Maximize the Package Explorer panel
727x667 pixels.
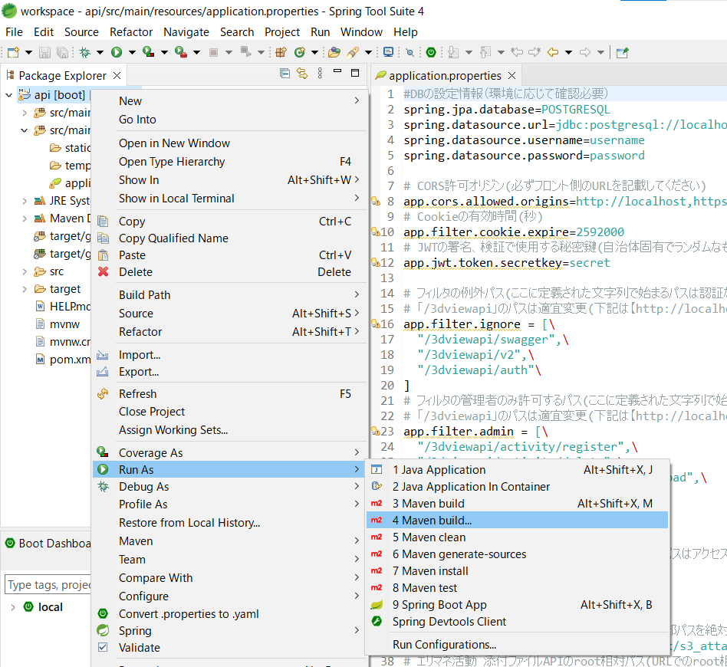[x=355, y=73]
